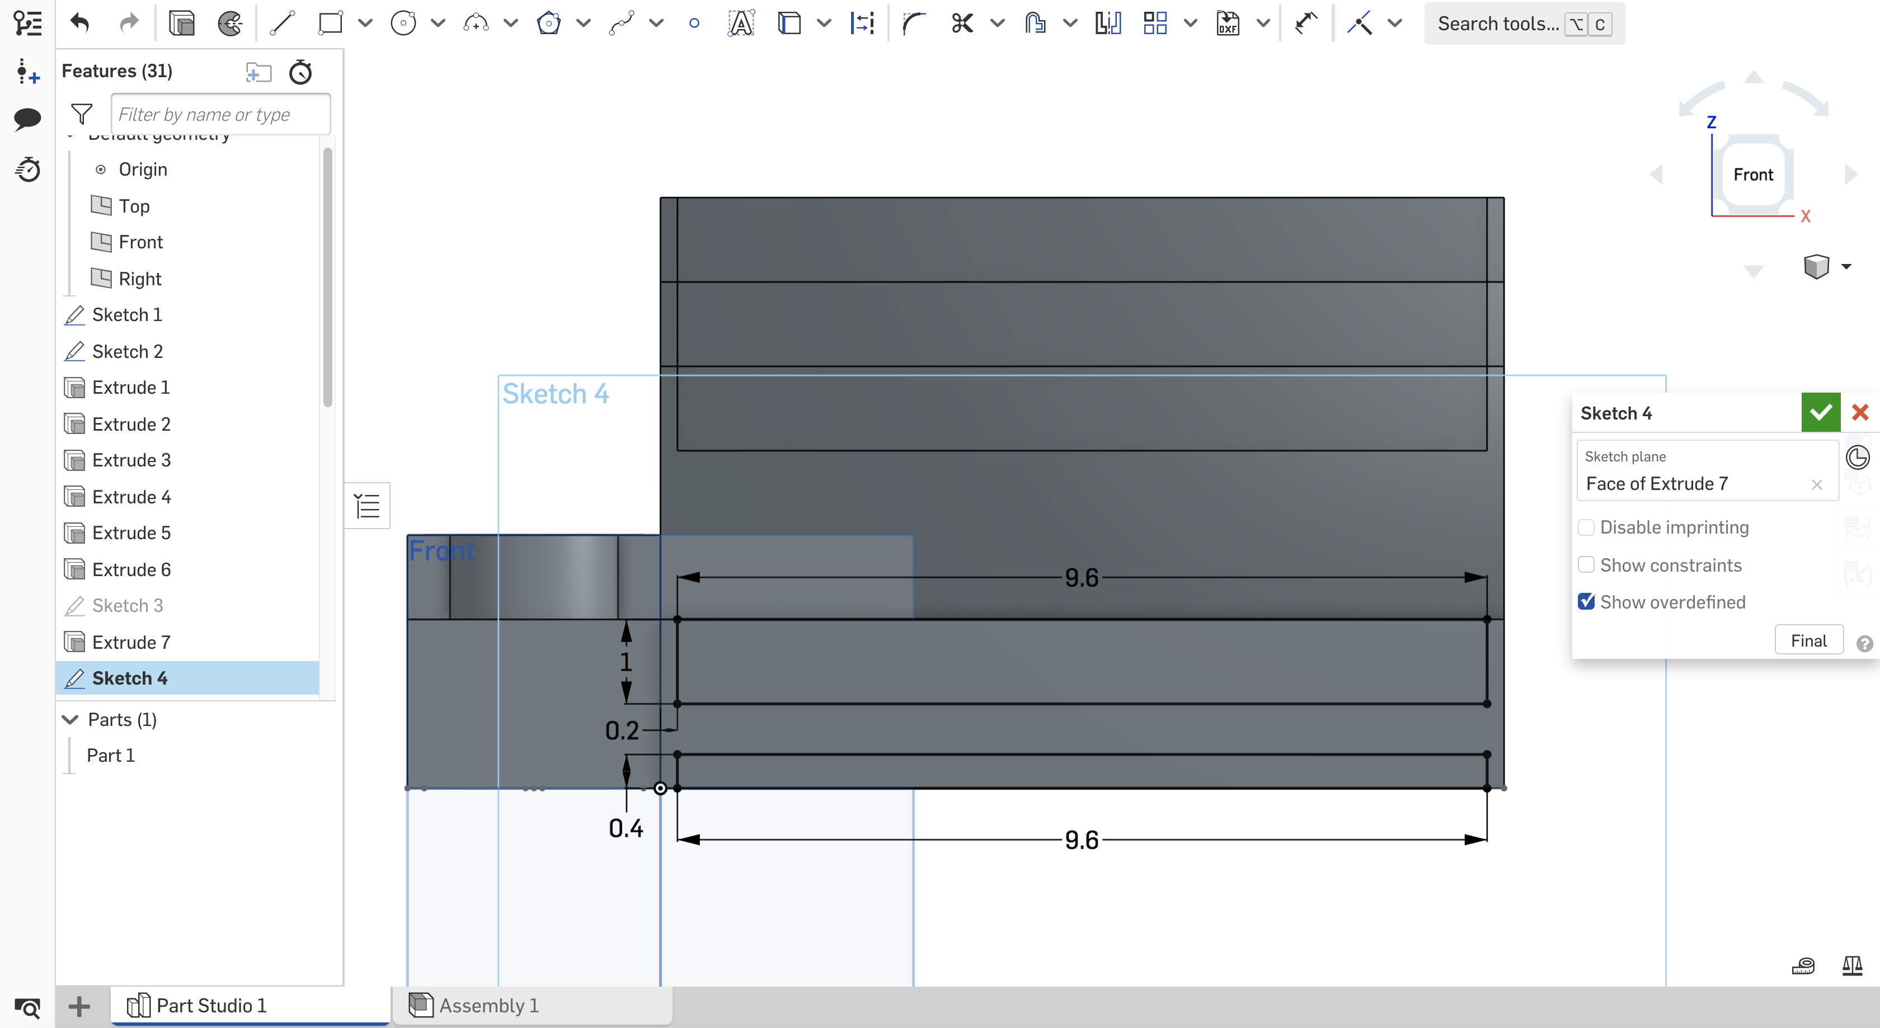Expand the Parts tree item
1880x1028 pixels.
click(x=68, y=719)
